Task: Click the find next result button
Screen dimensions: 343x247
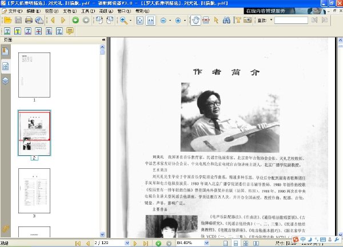Action: 325,21
